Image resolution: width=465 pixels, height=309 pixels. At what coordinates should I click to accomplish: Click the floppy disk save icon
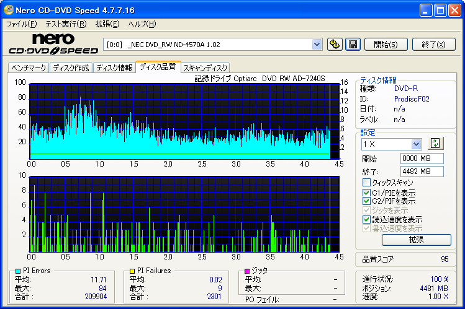[353, 45]
